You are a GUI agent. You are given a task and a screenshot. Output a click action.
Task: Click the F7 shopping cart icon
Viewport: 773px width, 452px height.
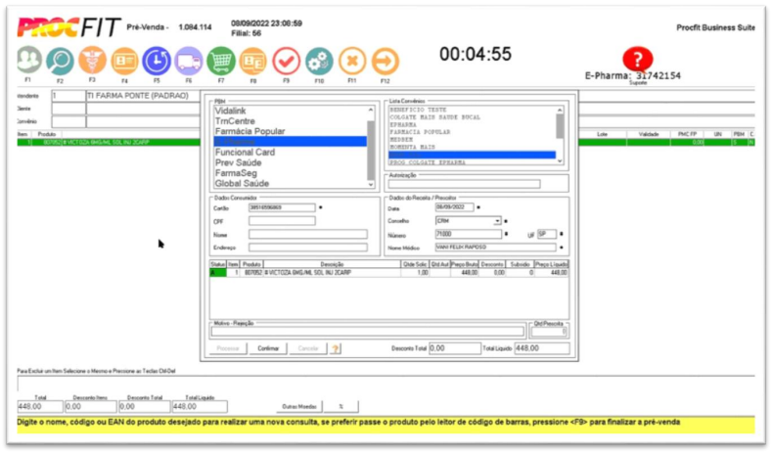coord(221,61)
